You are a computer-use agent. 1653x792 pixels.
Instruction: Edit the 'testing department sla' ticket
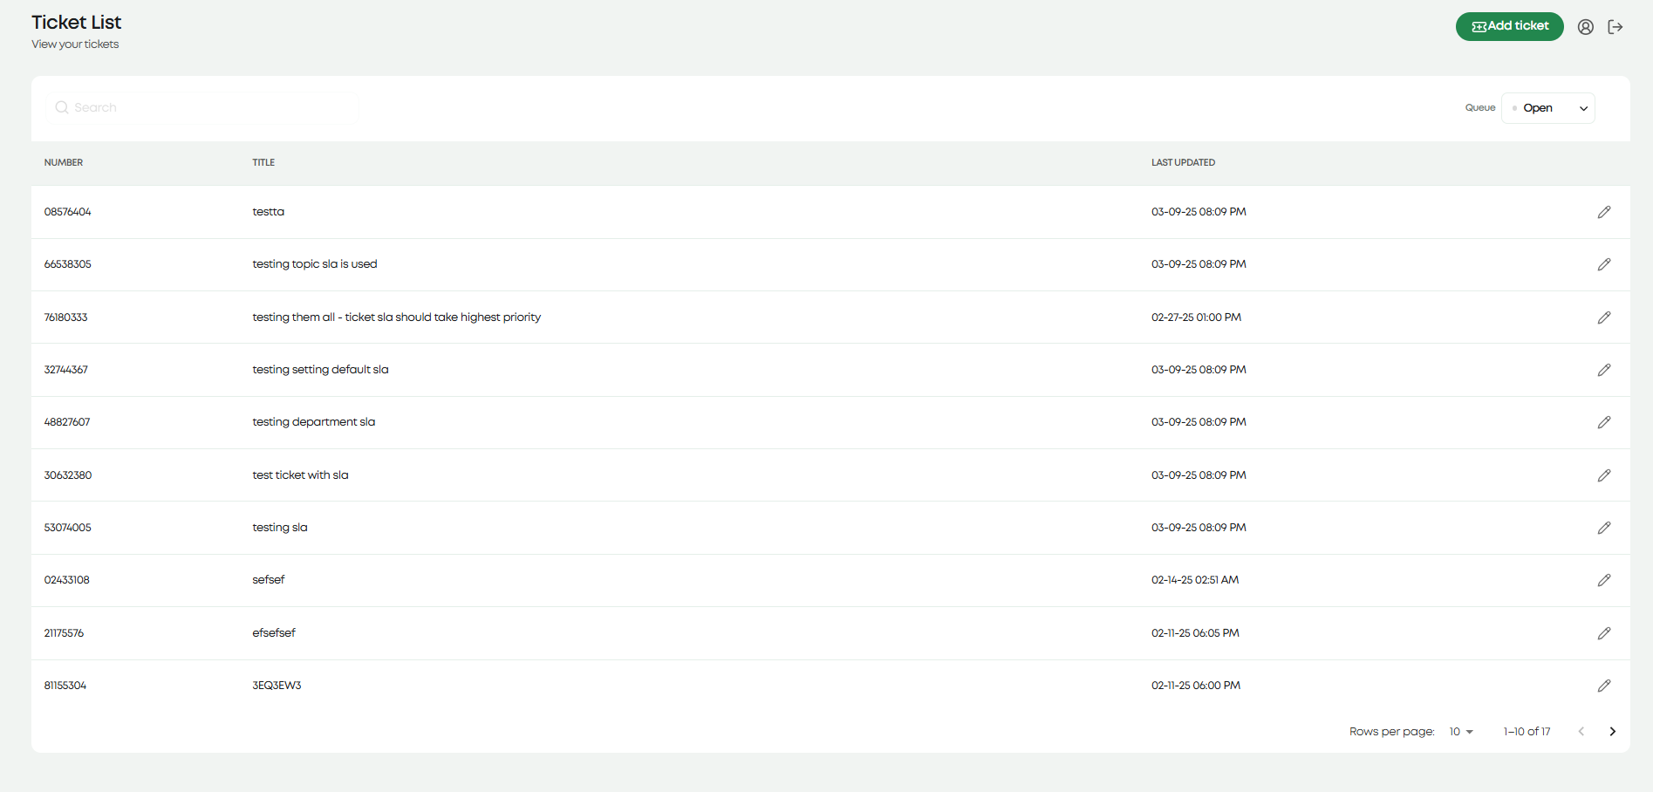click(x=1604, y=421)
